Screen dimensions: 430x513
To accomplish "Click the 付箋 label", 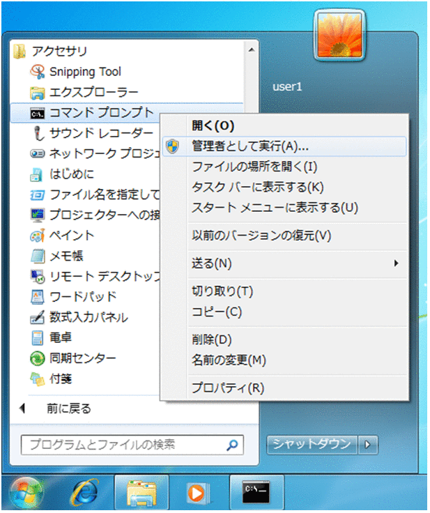I will (x=61, y=379).
